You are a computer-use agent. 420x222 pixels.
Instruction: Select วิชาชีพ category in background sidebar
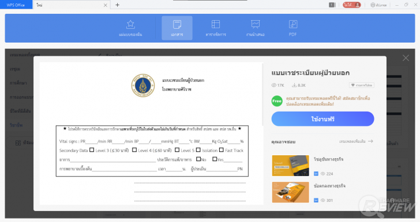pos(16,125)
